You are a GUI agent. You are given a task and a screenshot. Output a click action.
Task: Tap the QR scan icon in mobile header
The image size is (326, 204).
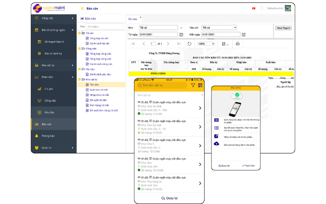200,85
